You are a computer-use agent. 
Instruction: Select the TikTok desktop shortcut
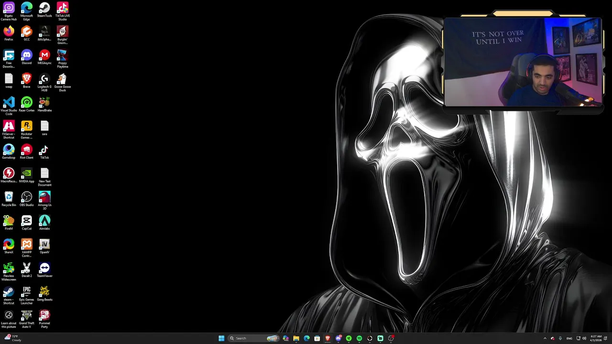44,152
